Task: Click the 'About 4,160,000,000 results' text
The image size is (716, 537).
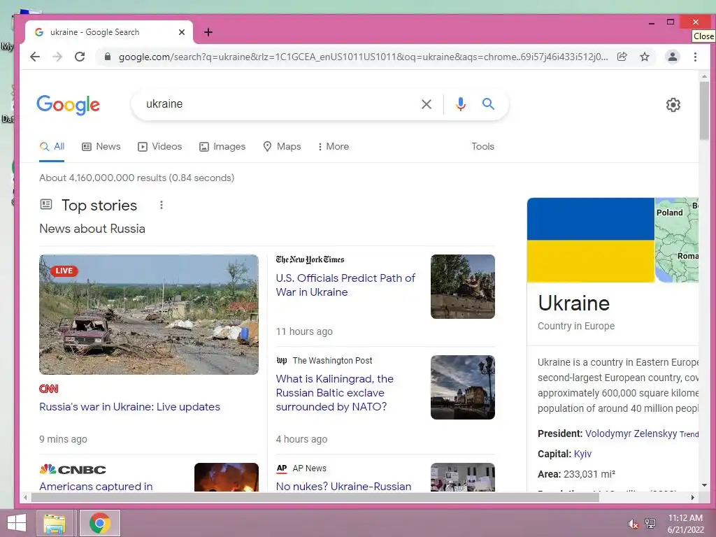Action: click(136, 178)
